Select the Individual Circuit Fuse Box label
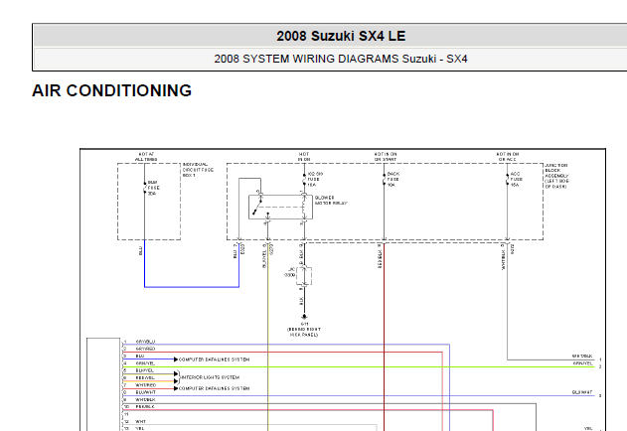 [x=198, y=170]
